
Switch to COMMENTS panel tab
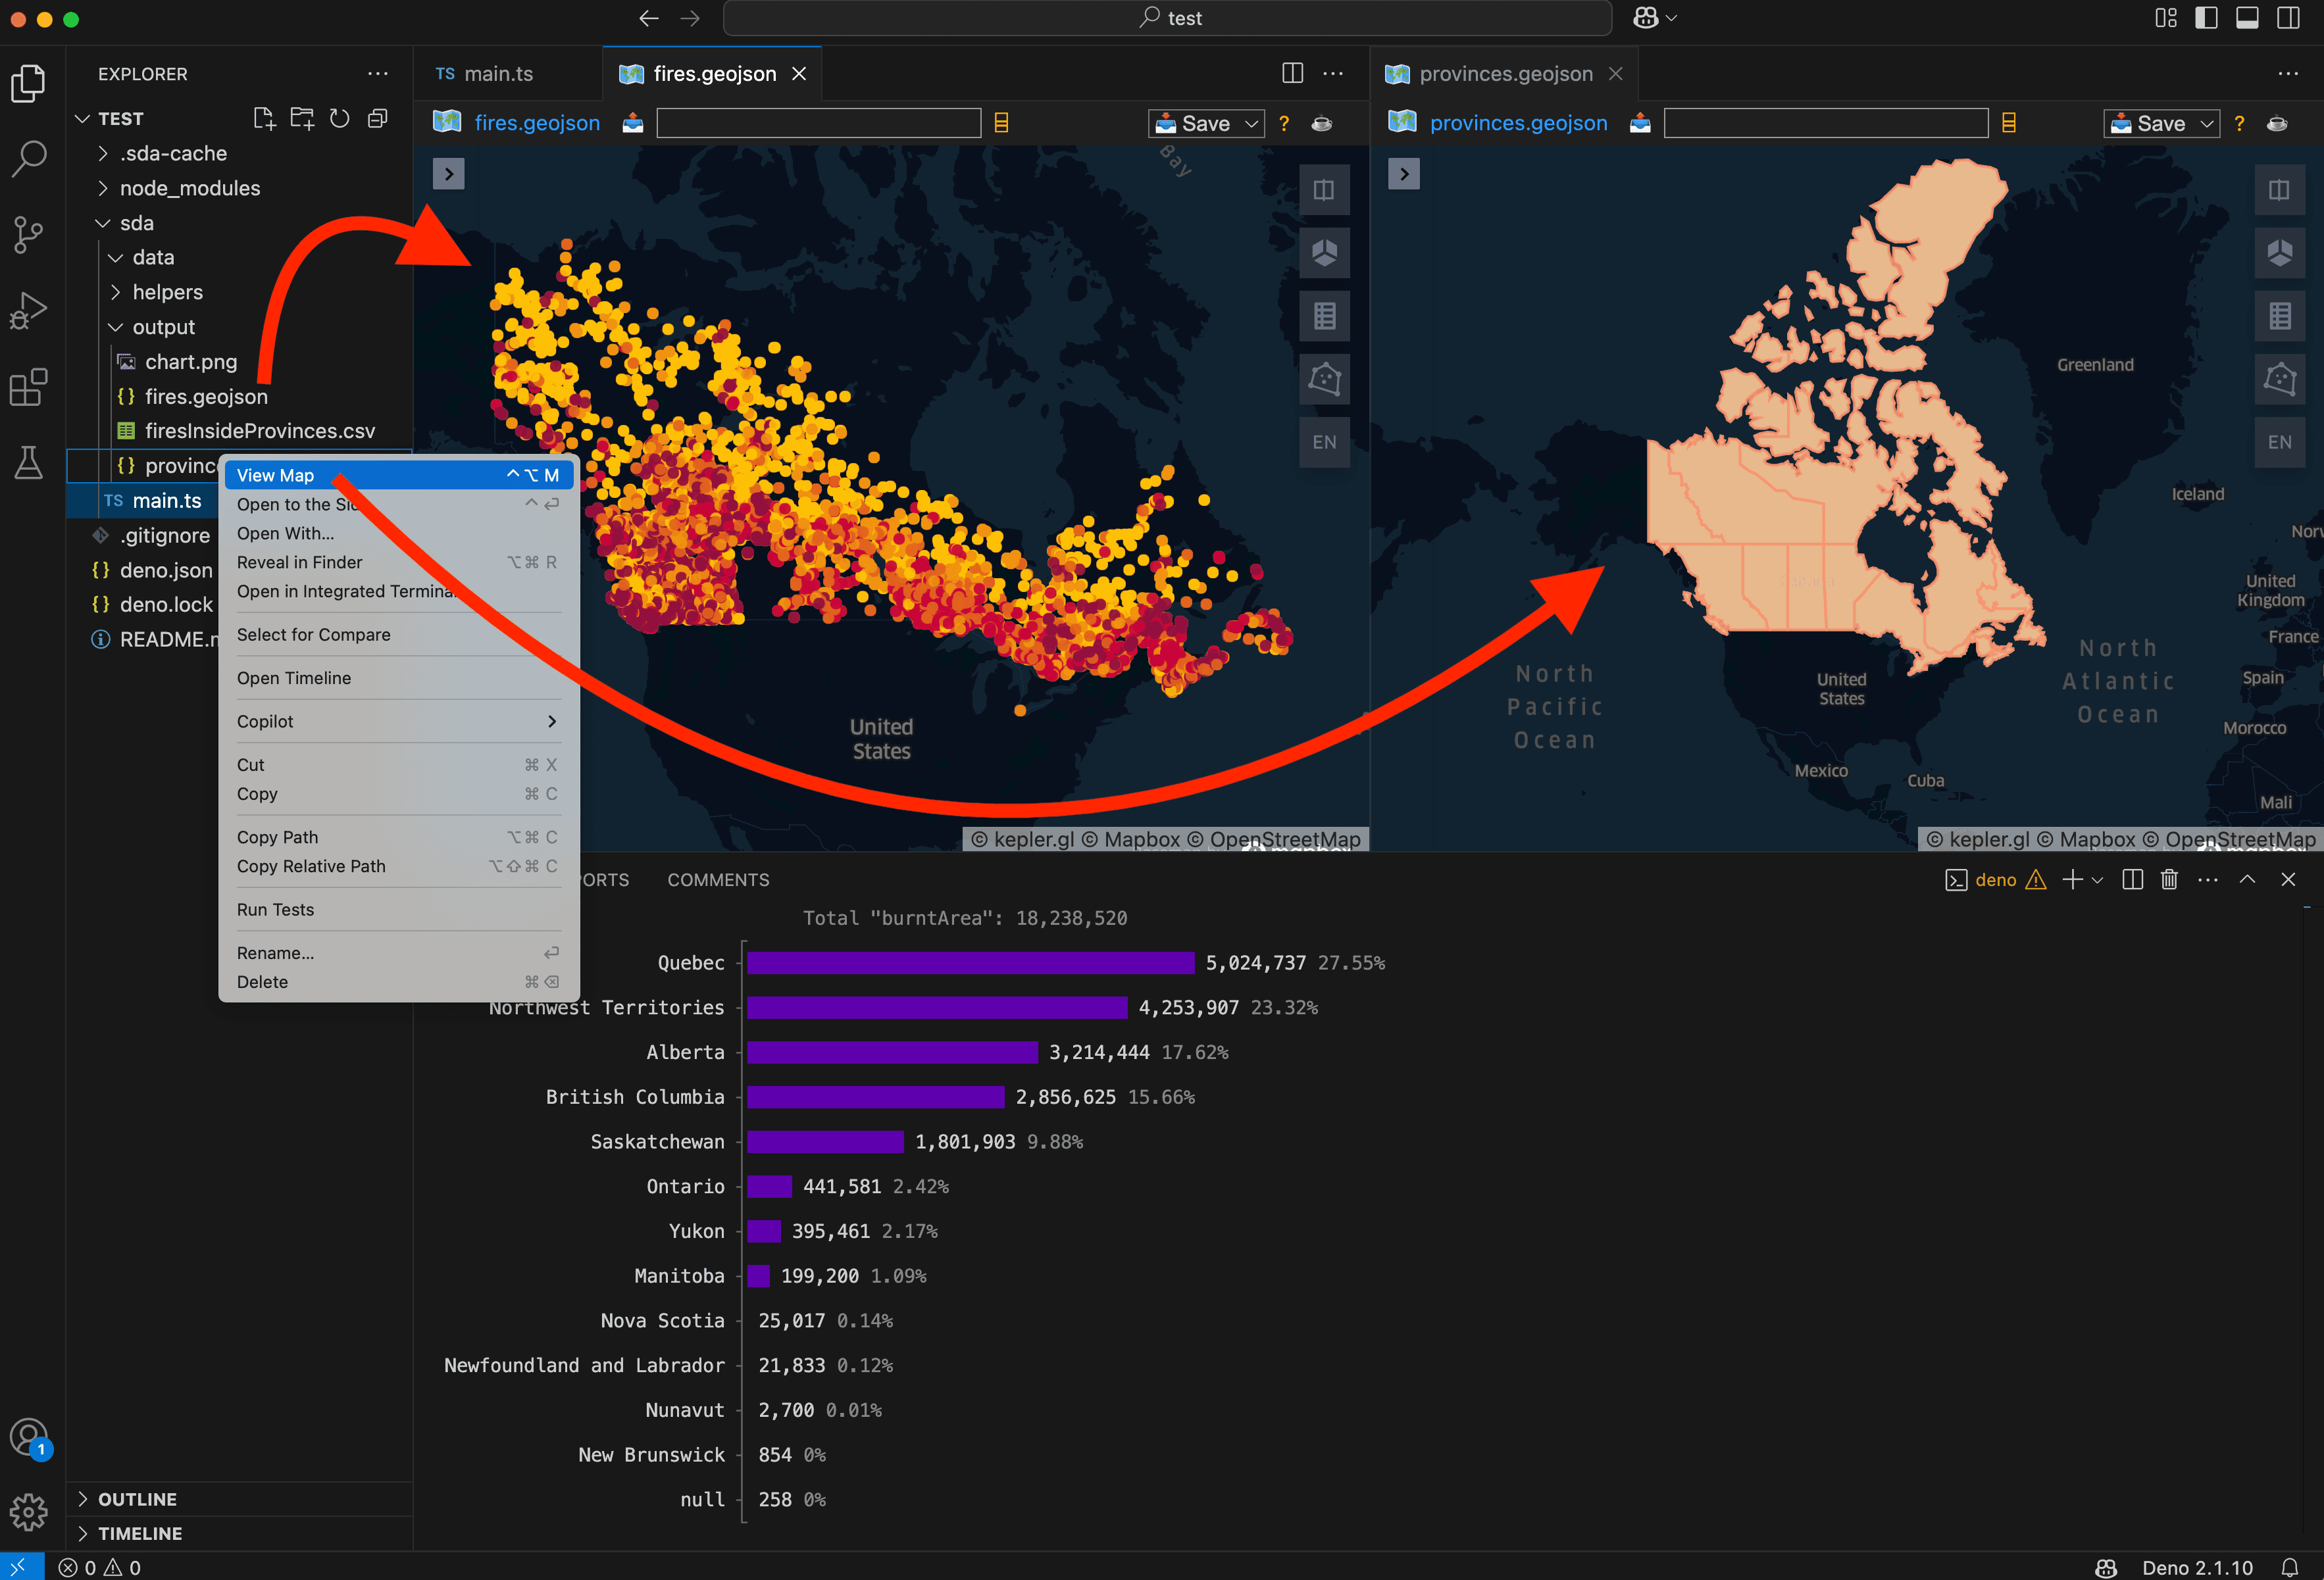718,880
